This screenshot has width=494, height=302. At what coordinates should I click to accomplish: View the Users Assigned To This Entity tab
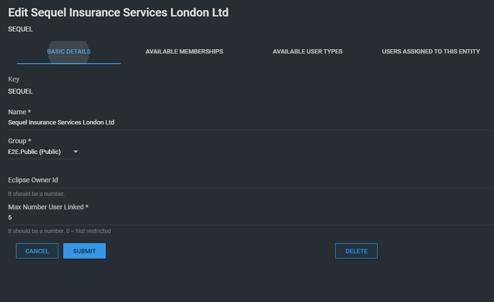pos(431,52)
